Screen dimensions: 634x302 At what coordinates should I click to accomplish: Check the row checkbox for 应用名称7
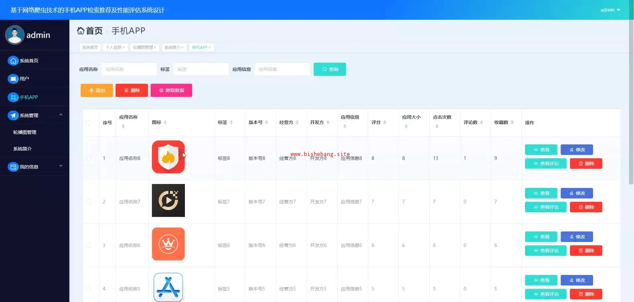point(88,202)
